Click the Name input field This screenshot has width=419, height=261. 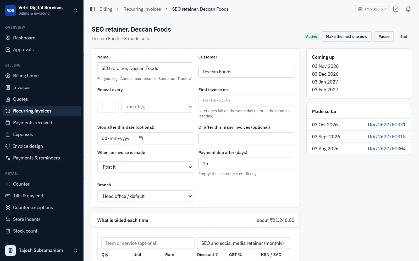(145, 68)
